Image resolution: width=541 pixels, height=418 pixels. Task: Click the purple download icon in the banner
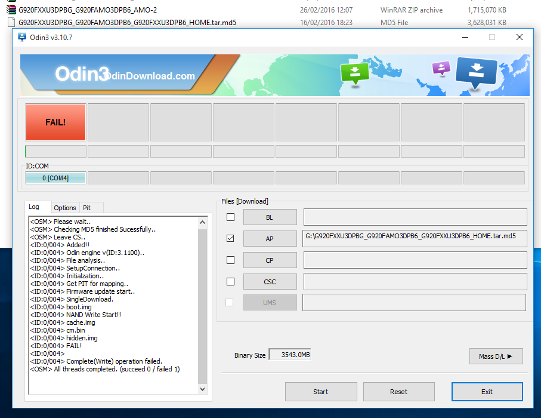[x=441, y=68]
